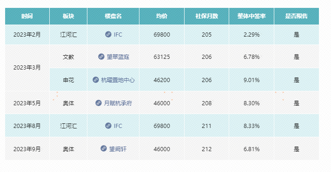
Task: Click link icon beside 月赋杭承府
Action: pos(99,103)
